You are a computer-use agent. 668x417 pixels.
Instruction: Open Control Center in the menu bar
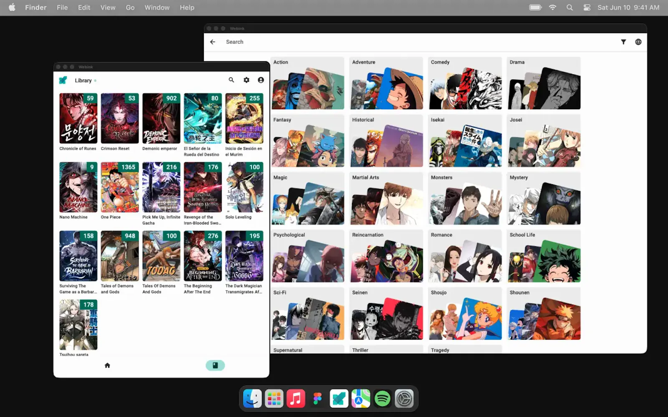[587, 8]
